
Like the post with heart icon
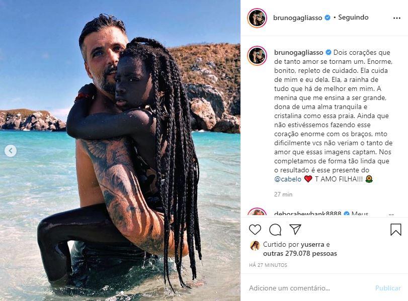pyautogui.click(x=255, y=230)
